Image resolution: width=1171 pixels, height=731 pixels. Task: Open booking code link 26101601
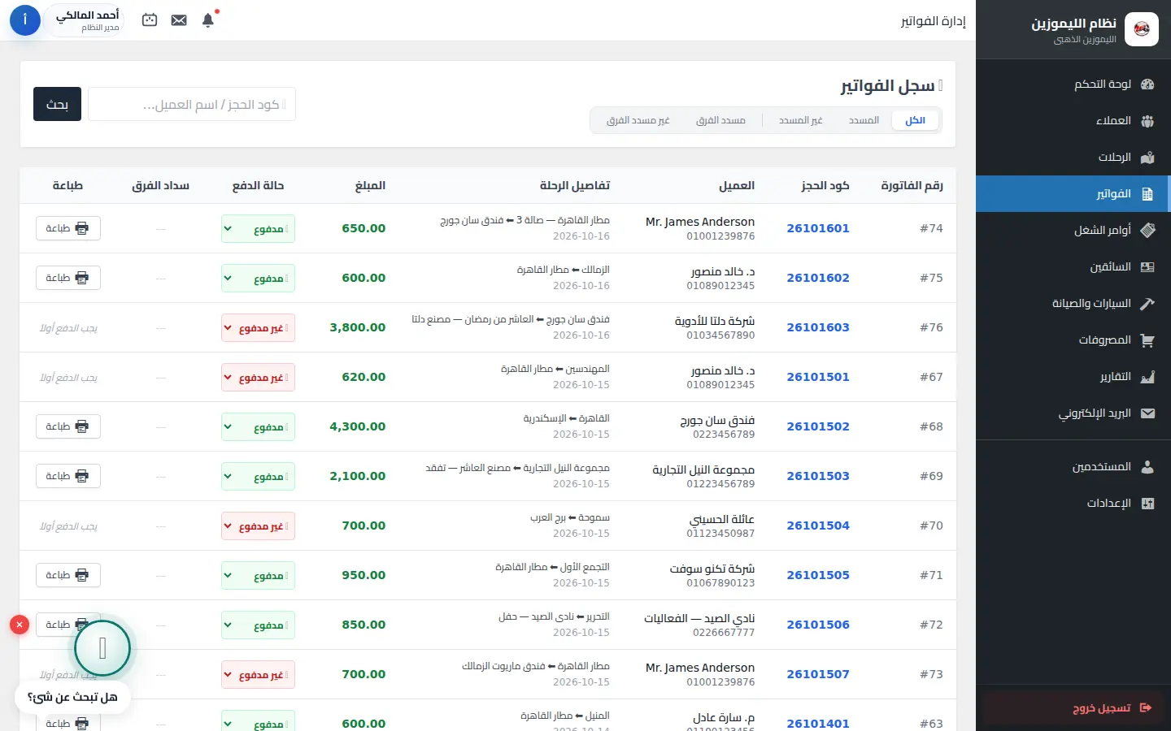(818, 228)
